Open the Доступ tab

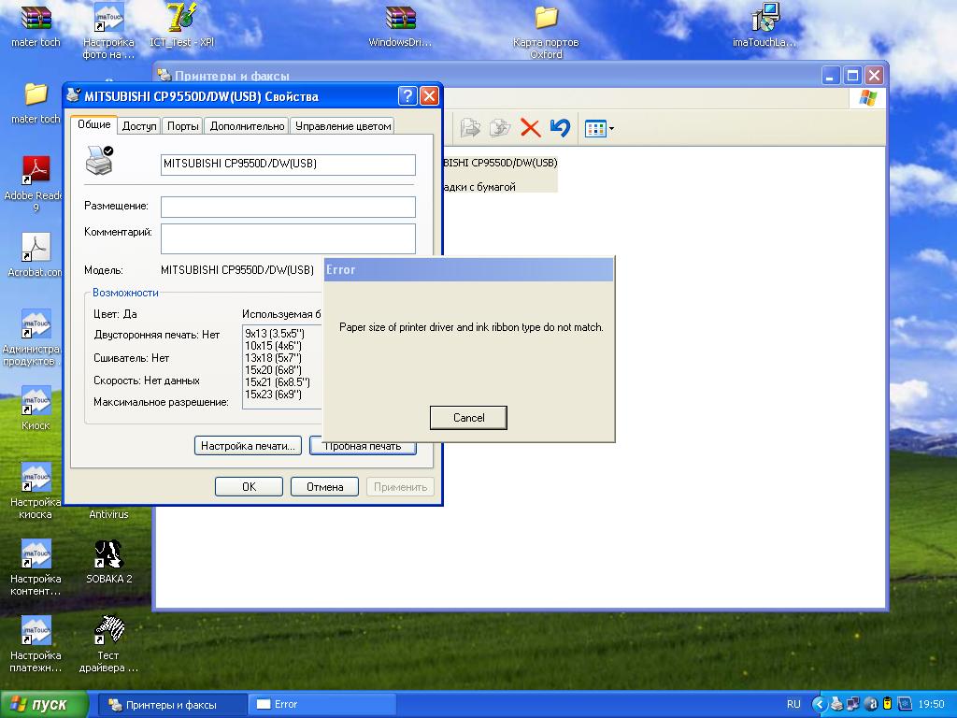(x=139, y=126)
